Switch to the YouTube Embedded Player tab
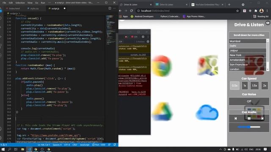Image resolution: width=271 pixels, height=152 pixels. click(x=205, y=5)
